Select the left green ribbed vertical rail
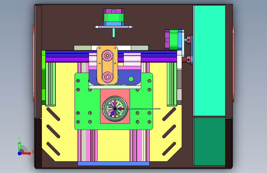Screen dimensions: 267x173 [51, 84]
